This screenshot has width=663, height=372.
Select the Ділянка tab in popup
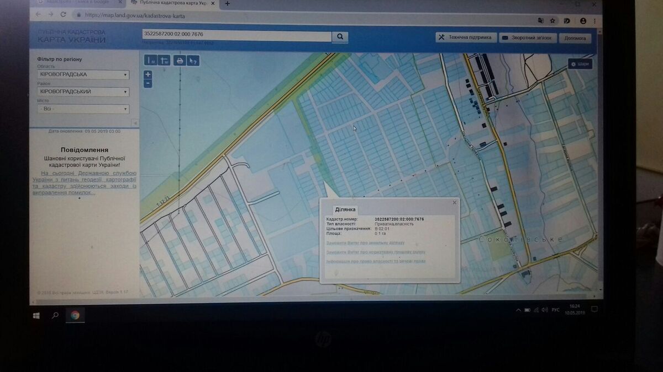point(346,209)
